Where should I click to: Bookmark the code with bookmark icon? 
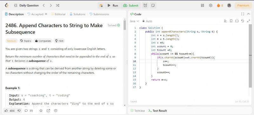coord(231,21)
